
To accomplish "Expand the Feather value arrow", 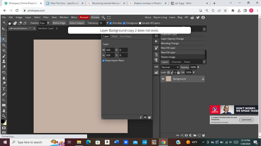I will click(x=48, y=23).
